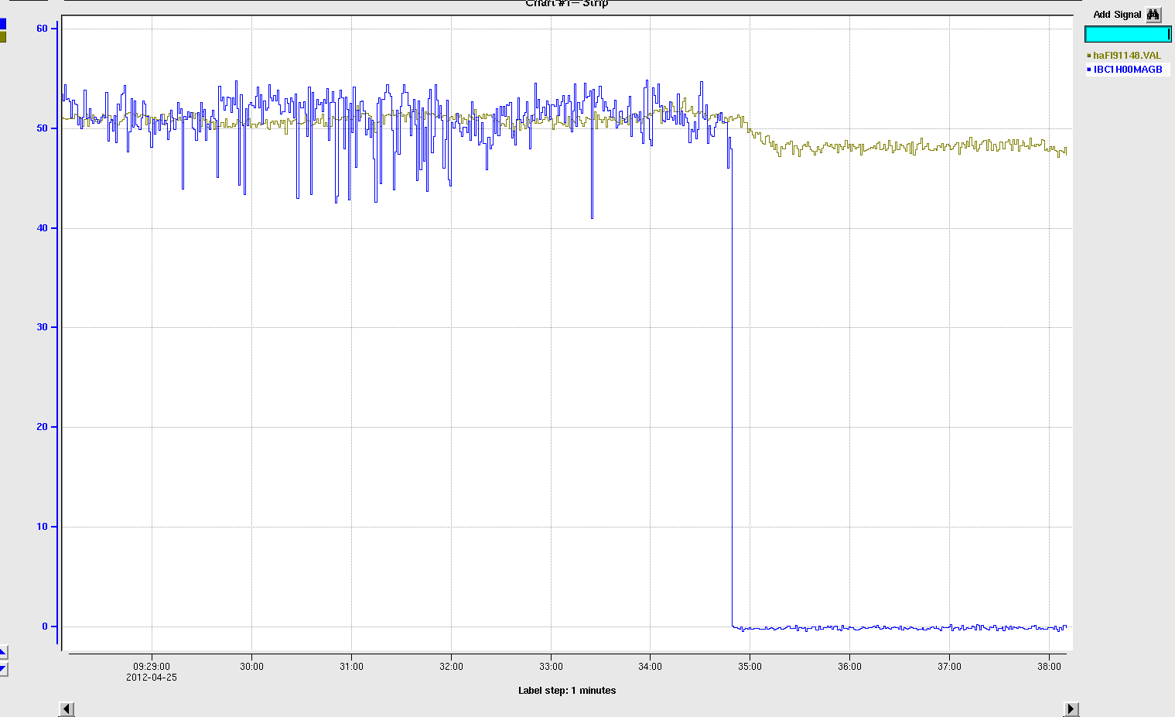Click the 37:00 time axis label
Viewport: 1175px width, 717px height.
949,666
